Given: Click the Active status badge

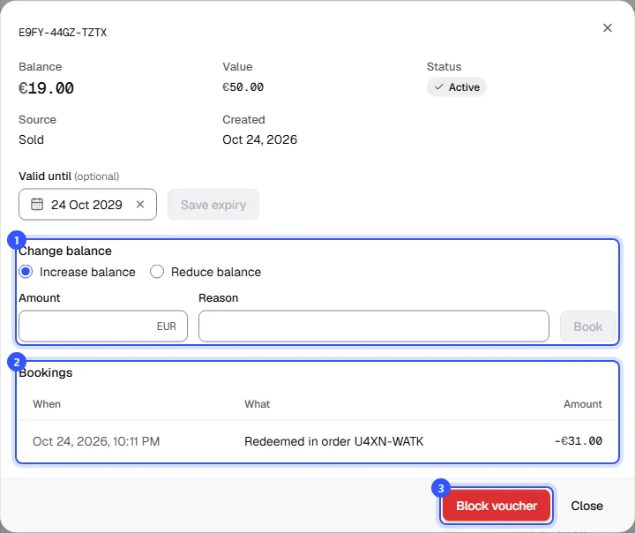Looking at the screenshot, I should 457,87.
